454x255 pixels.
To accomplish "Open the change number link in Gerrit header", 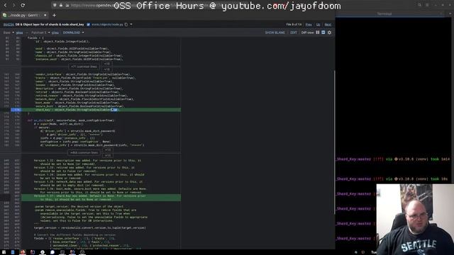I will pyautogui.click(x=9, y=25).
